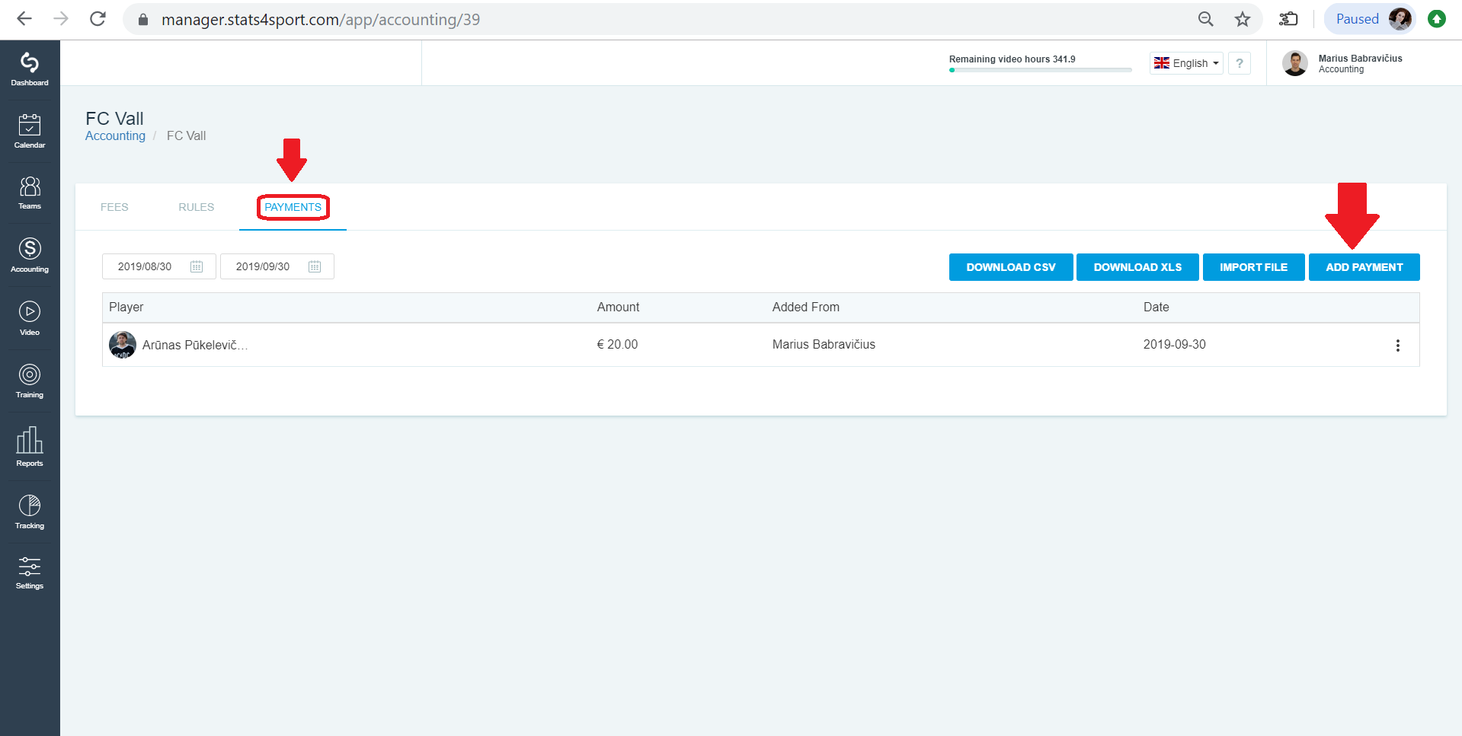The image size is (1462, 736).
Task: Click the DOWNLOAD CSV button
Action: [1011, 267]
